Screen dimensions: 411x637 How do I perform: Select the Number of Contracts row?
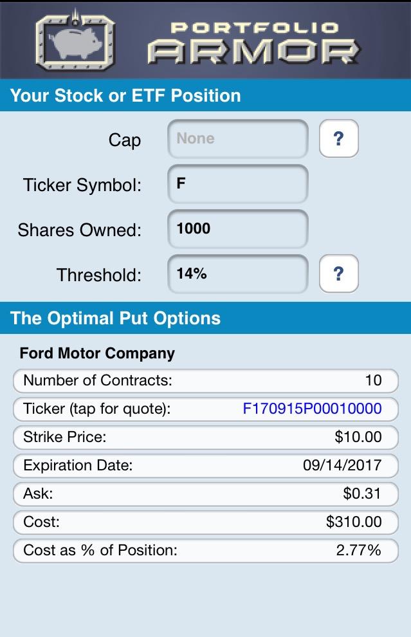206,381
